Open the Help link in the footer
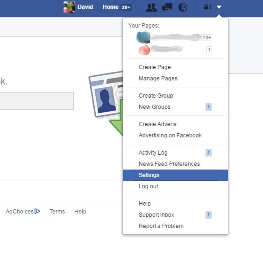This screenshot has width=263, height=263. coord(80,211)
